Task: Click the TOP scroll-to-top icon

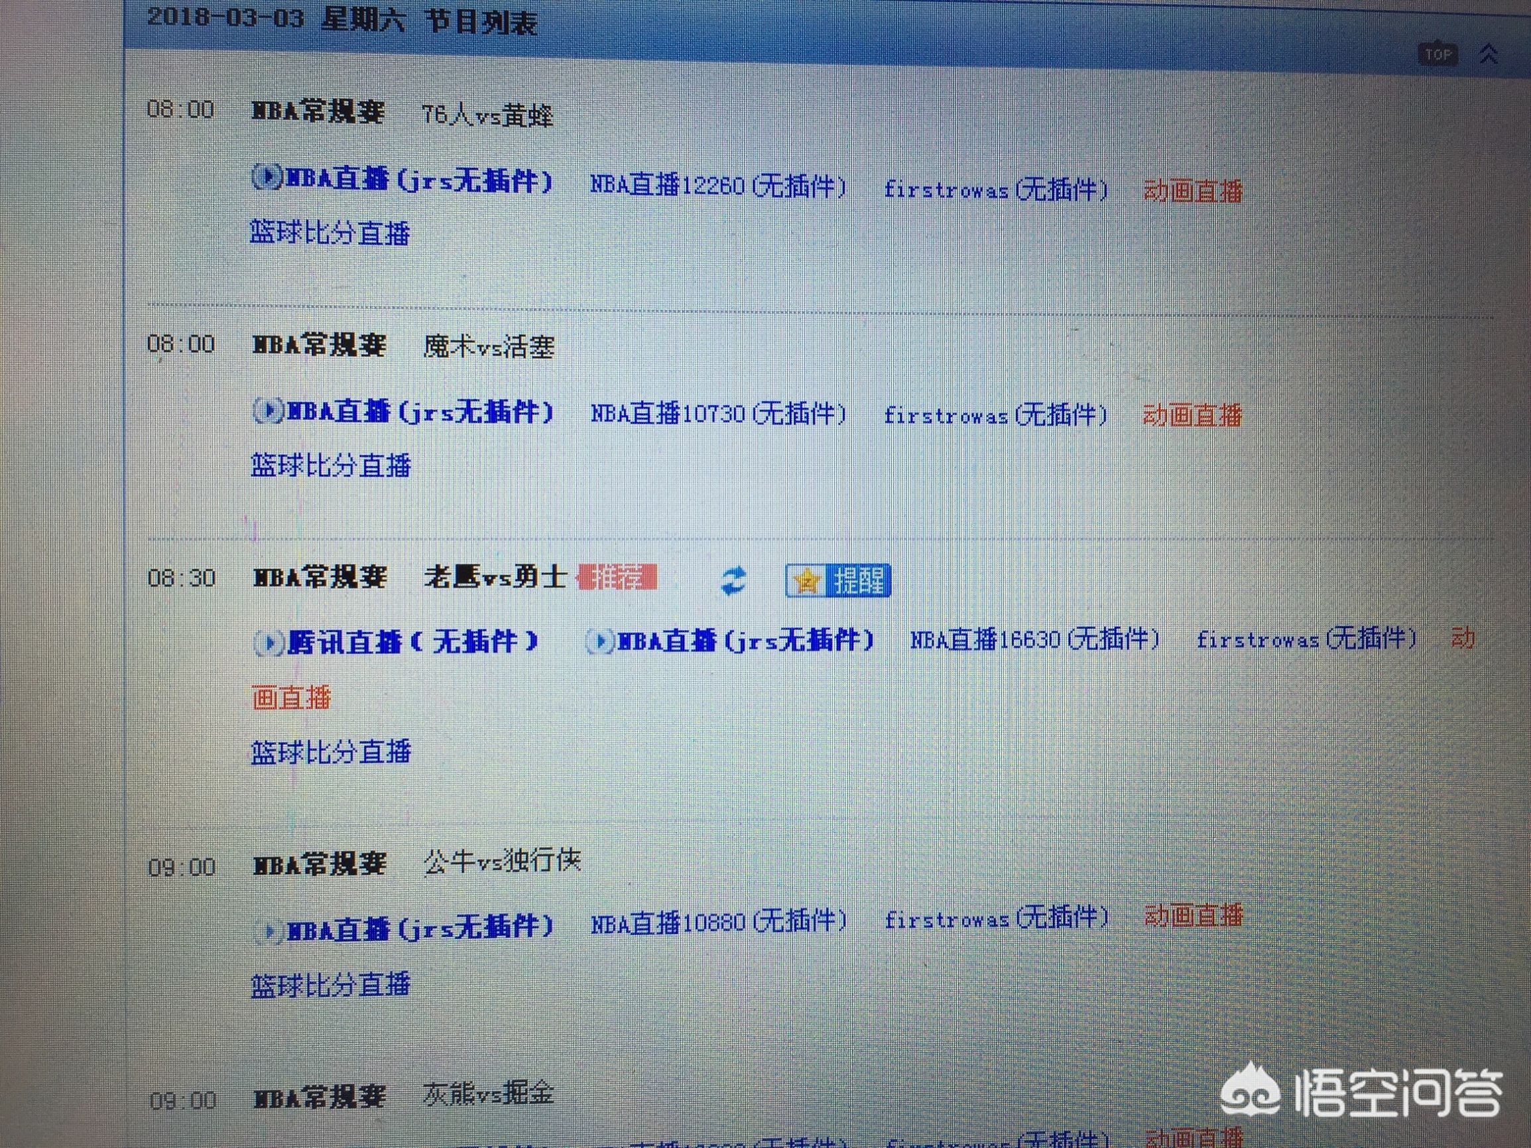Action: 1438,54
